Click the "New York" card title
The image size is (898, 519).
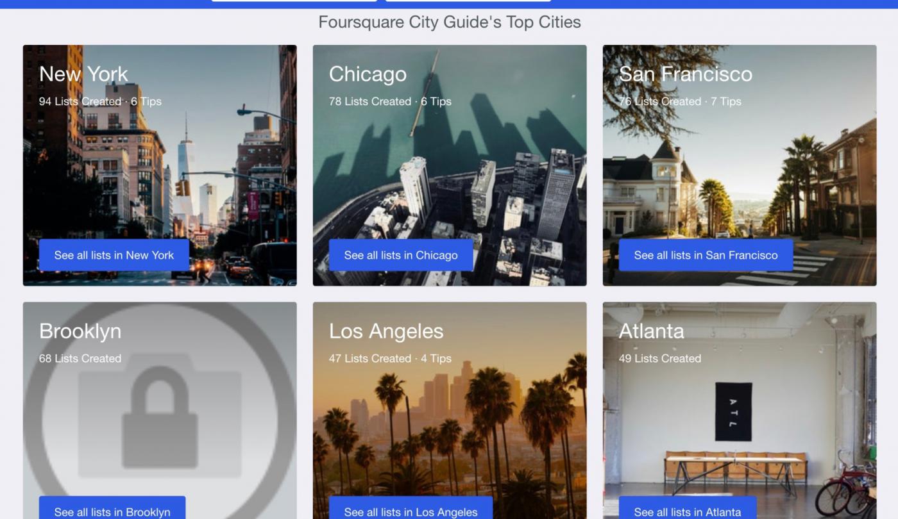click(83, 74)
